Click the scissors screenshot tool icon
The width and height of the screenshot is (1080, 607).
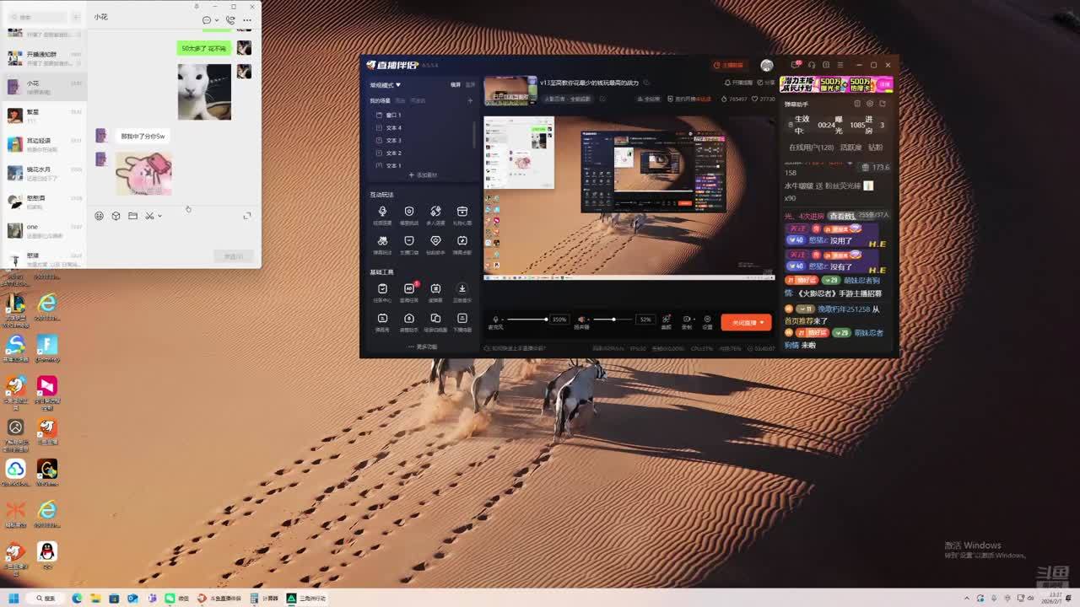[x=149, y=216]
